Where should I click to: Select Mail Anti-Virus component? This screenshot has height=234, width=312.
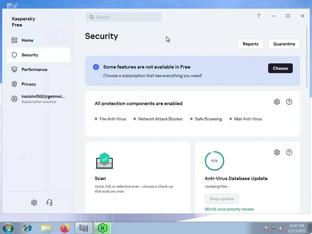(x=246, y=119)
